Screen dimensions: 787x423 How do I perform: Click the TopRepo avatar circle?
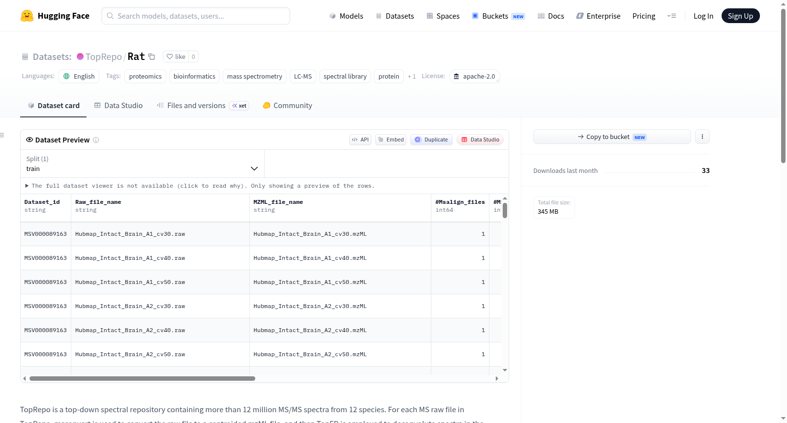[80, 56]
